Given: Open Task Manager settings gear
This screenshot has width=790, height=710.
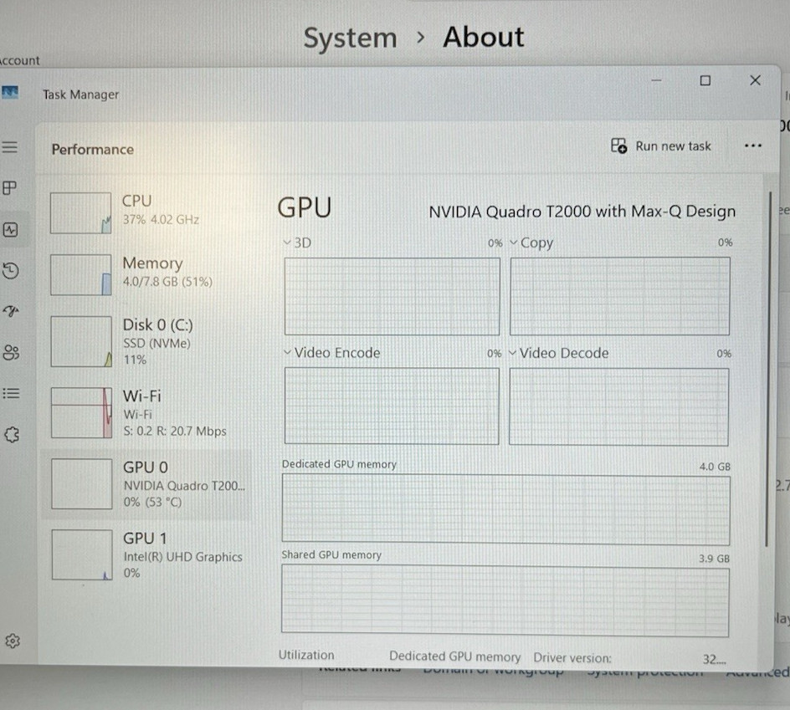Looking at the screenshot, I should coord(12,641).
